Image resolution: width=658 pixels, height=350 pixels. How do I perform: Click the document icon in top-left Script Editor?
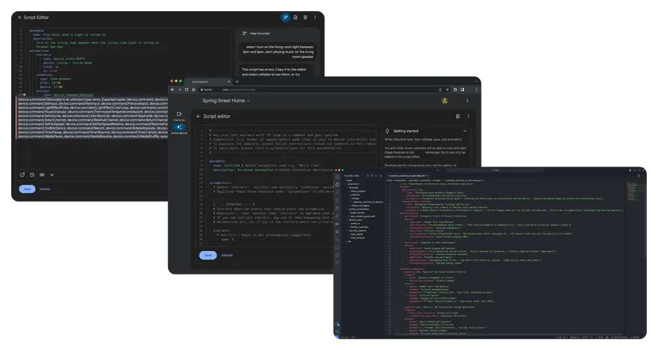point(295,17)
